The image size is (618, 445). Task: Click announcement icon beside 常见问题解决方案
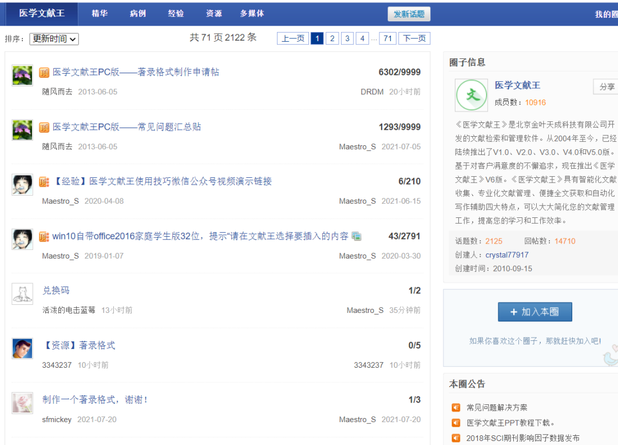coord(455,408)
